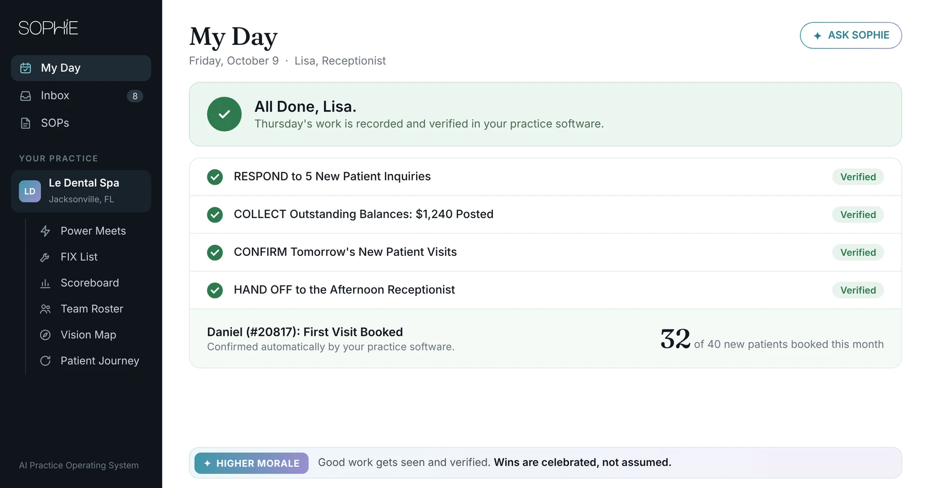Image resolution: width=929 pixels, height=488 pixels.
Task: Click the Patient Journey circular arrow icon
Action: [45, 361]
